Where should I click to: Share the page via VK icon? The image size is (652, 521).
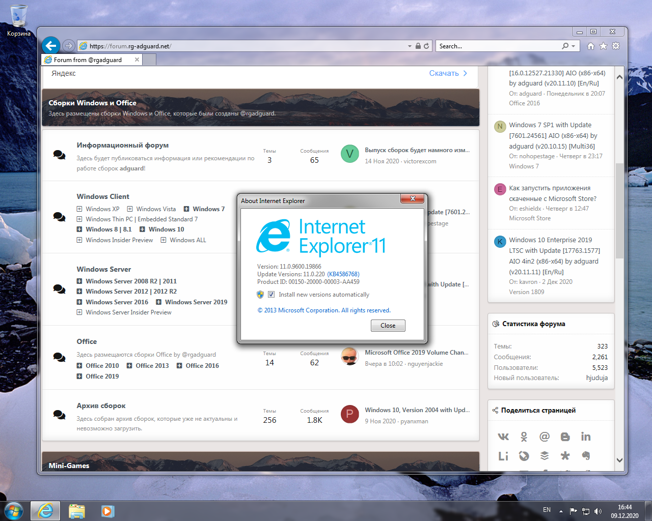pos(503,437)
